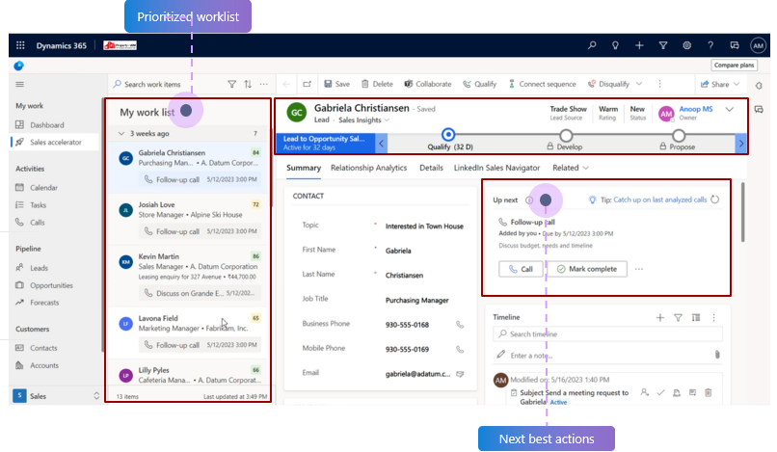
Task: Sort the work list items
Action: [248, 84]
